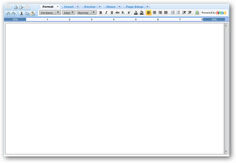The height and width of the screenshot is (163, 236).
Task: Toggle bold formatting
Action: [101, 13]
